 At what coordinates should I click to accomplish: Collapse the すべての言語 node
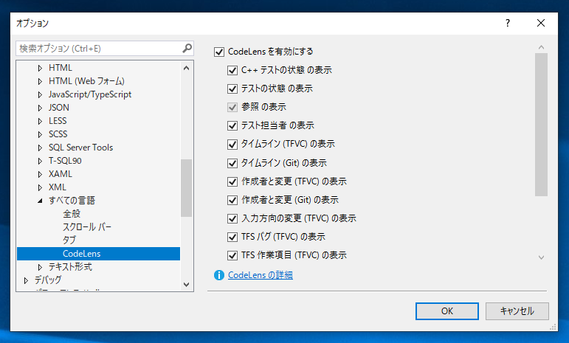40,201
